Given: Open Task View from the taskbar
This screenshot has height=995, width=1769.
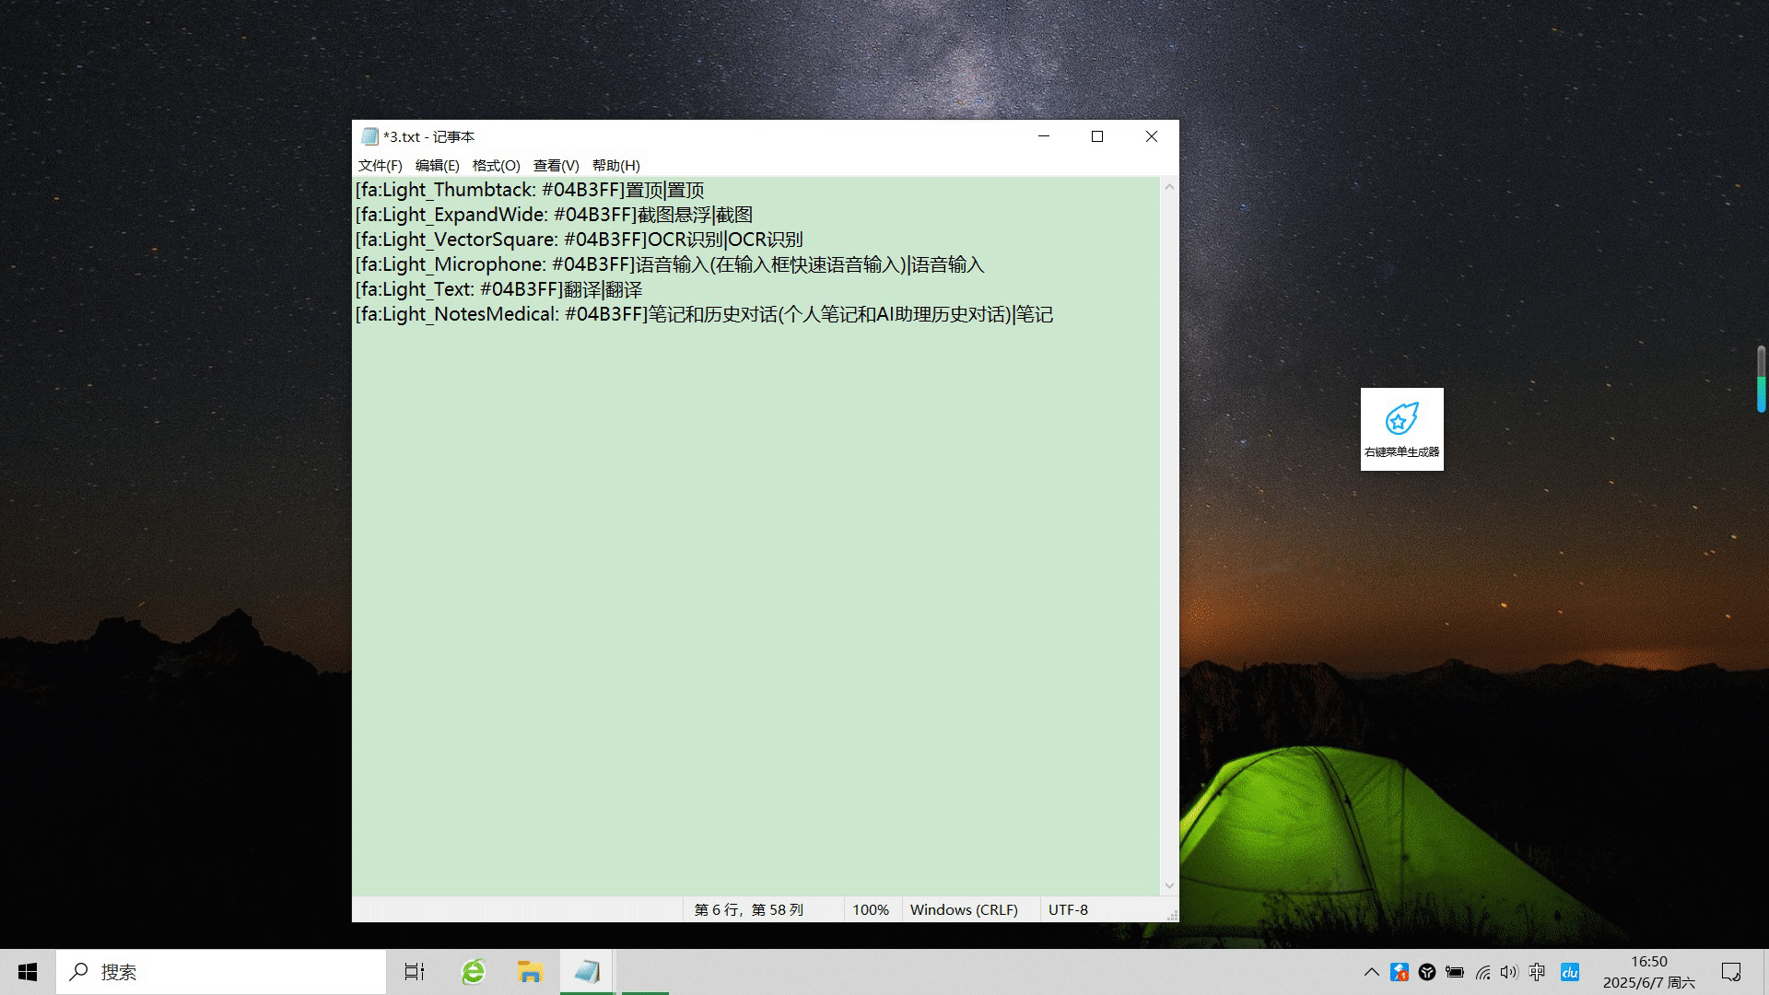Looking at the screenshot, I should pyautogui.click(x=415, y=972).
